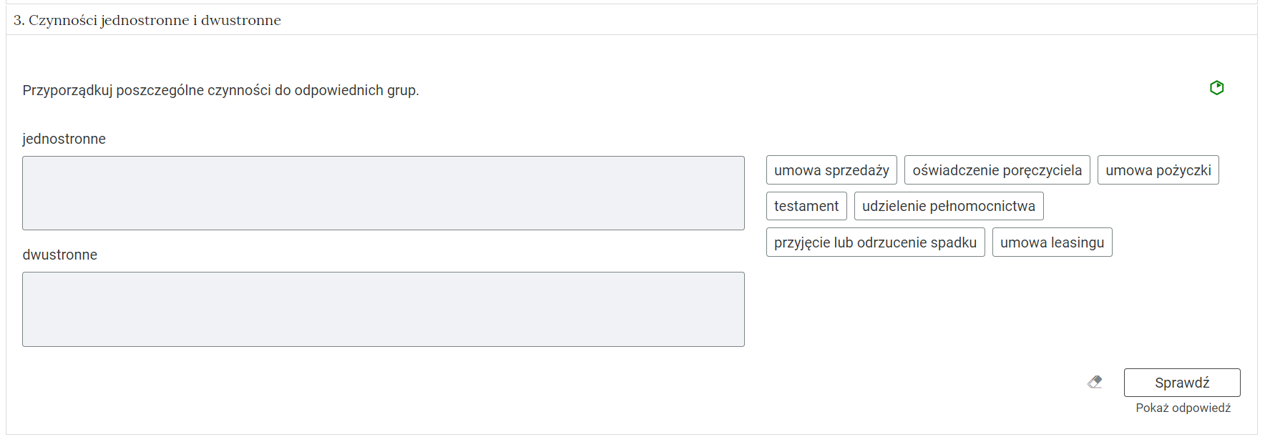Pick the 'umowa leasingu' chip
1265x437 pixels.
tap(1052, 242)
